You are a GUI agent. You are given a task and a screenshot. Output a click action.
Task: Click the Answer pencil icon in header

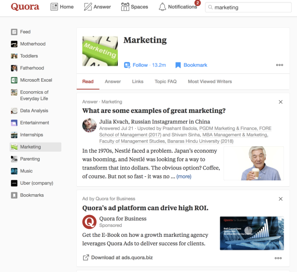click(x=88, y=7)
